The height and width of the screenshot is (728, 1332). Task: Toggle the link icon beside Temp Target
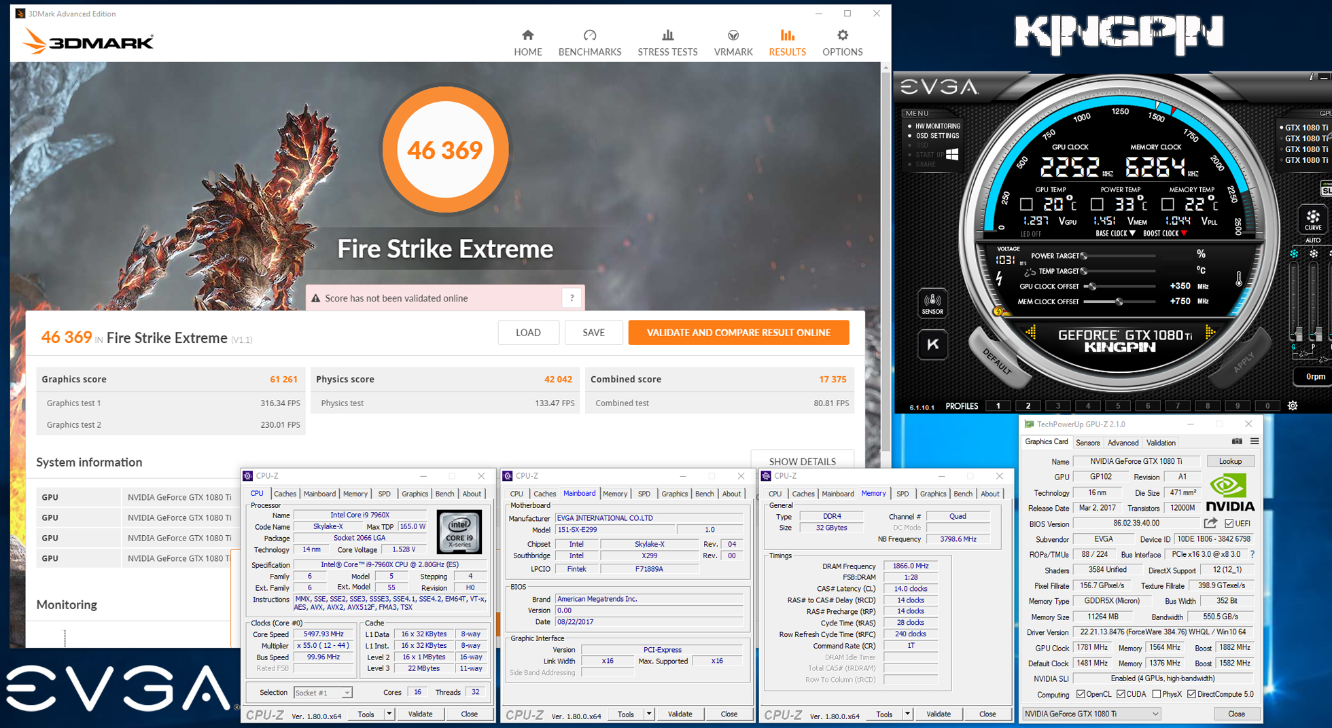coord(1030,272)
